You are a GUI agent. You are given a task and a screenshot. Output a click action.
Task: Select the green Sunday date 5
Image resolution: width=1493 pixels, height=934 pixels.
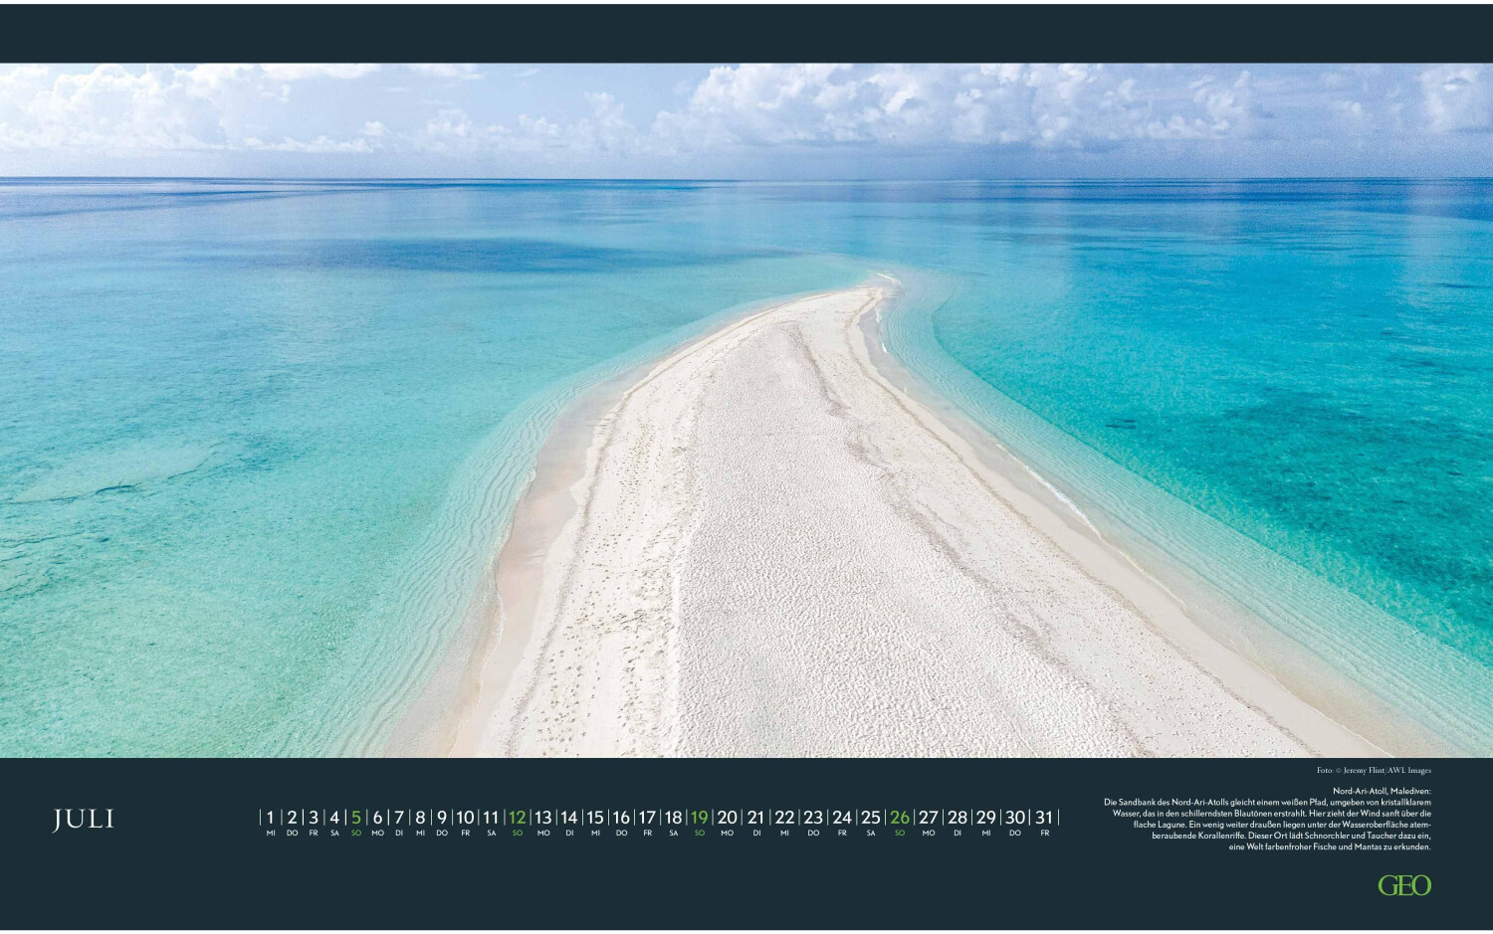356,818
